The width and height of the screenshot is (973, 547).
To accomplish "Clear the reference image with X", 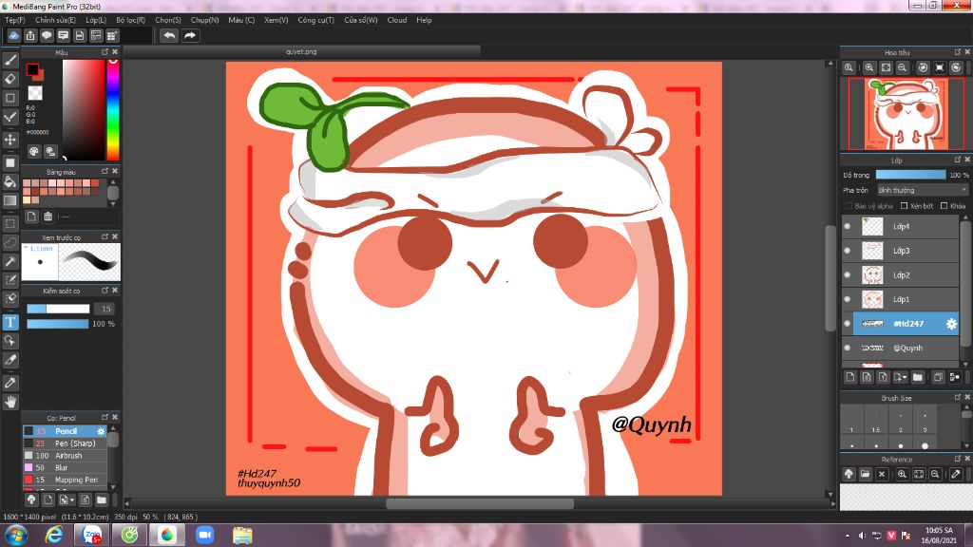I will pos(882,474).
